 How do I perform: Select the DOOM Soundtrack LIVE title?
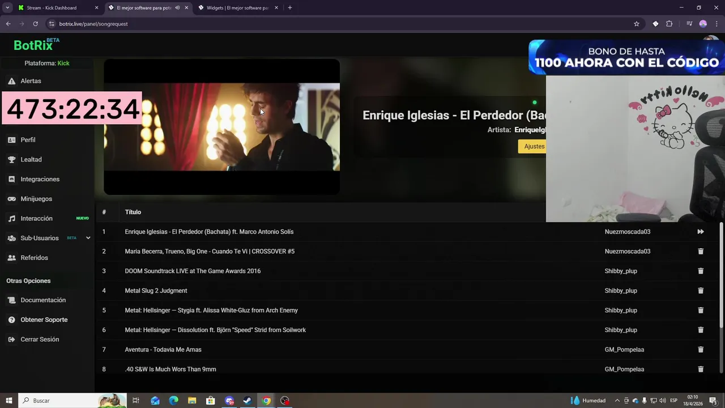point(193,271)
